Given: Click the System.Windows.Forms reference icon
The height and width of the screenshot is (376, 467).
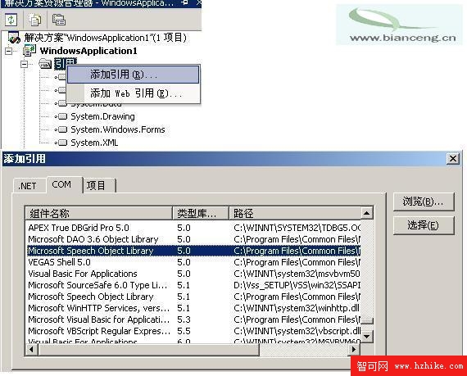Looking at the screenshot, I should [61, 129].
